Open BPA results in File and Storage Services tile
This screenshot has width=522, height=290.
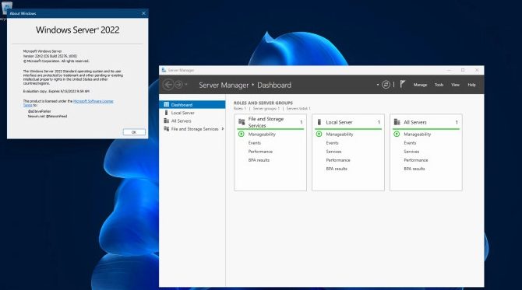(x=259, y=160)
